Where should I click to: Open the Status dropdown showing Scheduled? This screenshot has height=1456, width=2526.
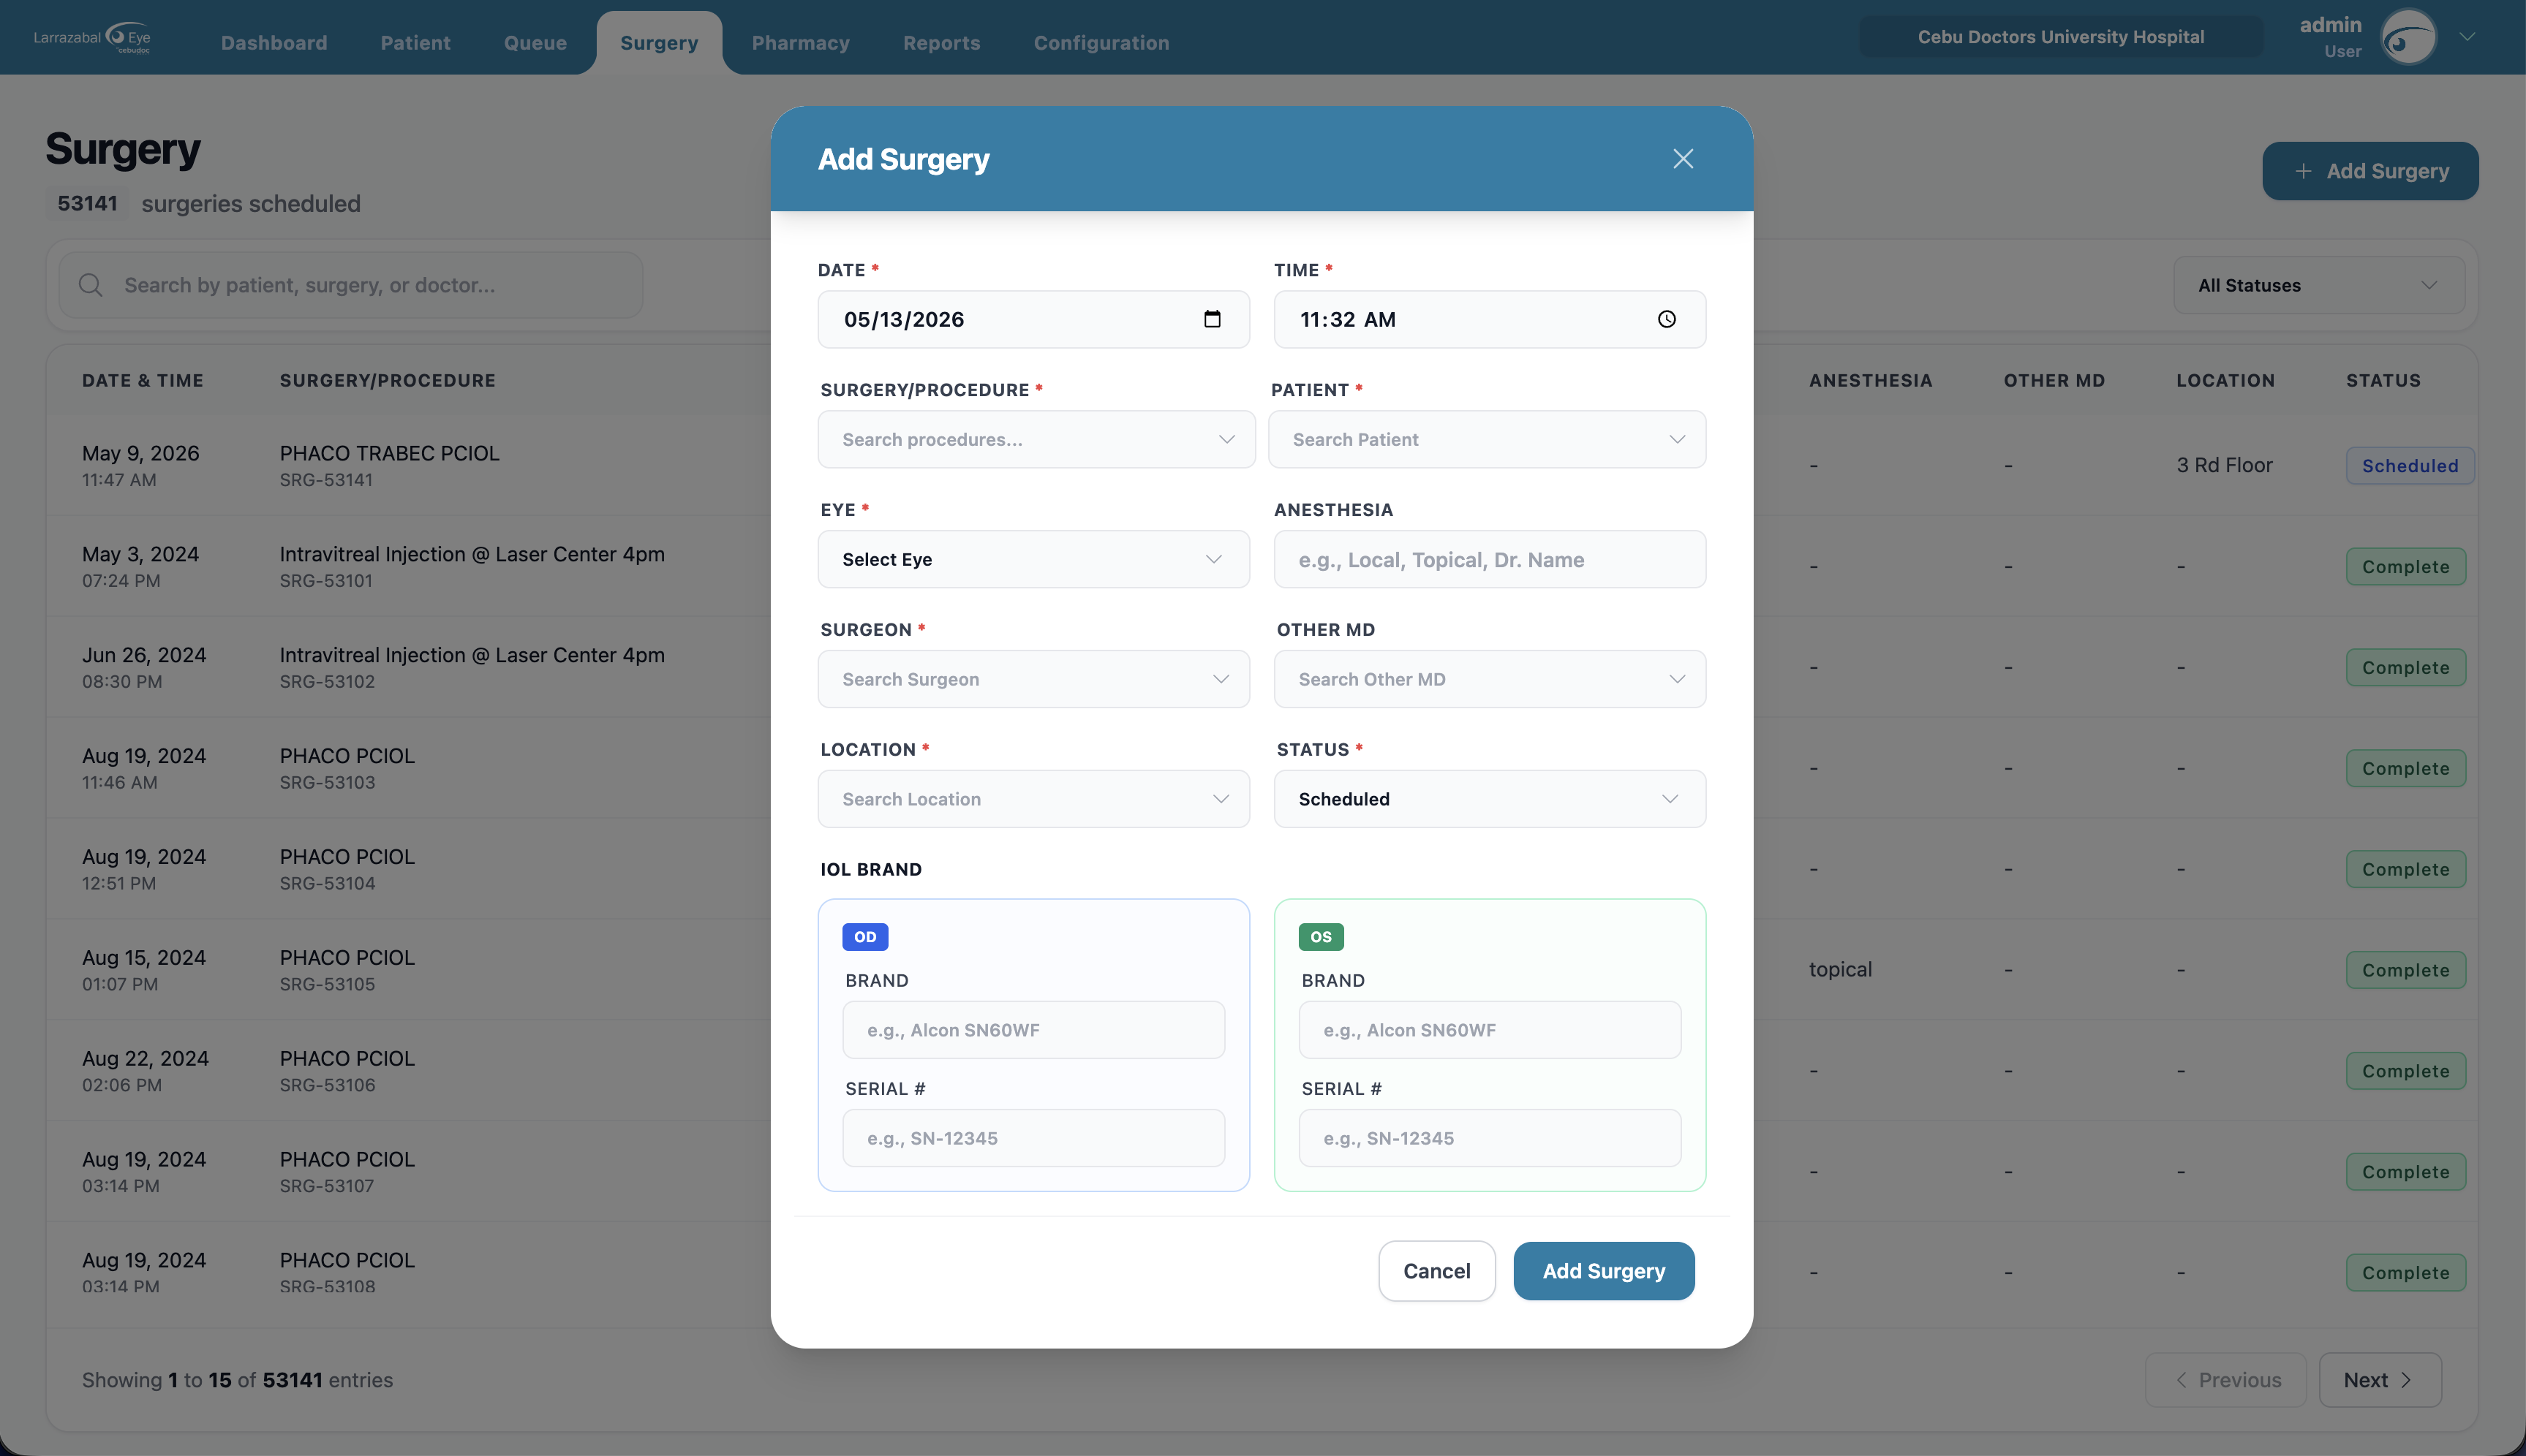point(1490,799)
